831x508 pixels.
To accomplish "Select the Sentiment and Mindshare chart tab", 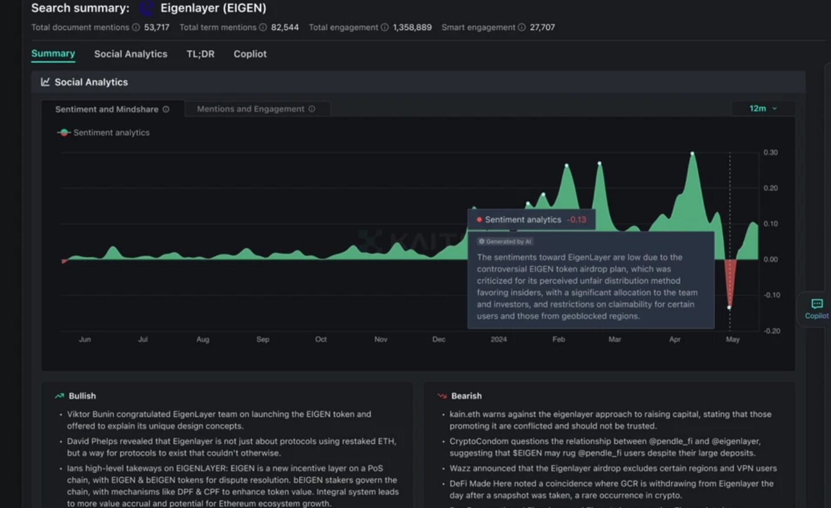I will coord(113,109).
